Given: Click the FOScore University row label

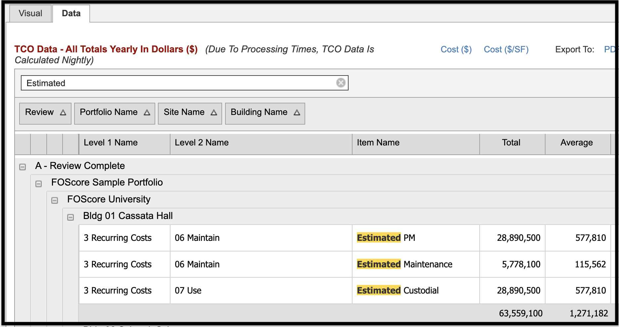Looking at the screenshot, I should 109,199.
